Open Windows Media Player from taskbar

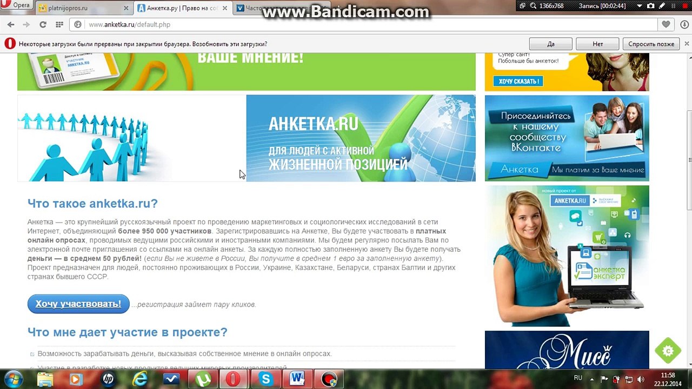(76, 379)
